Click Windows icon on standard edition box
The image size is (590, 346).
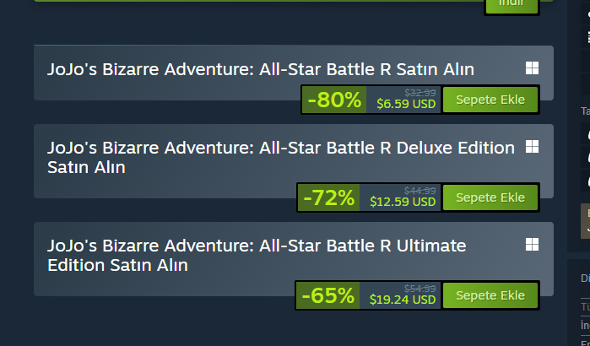pos(532,68)
